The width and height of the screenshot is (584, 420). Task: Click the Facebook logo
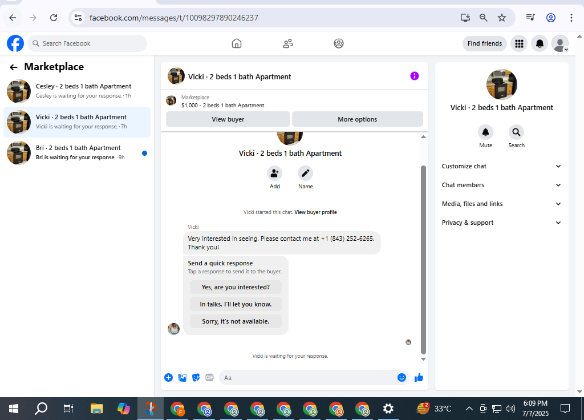(x=15, y=43)
